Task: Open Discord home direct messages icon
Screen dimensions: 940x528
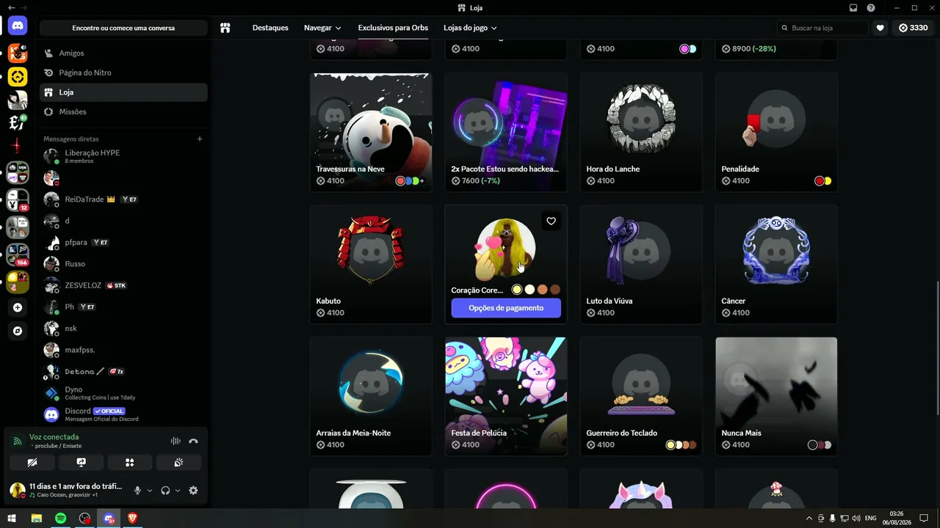Action: click(x=18, y=26)
